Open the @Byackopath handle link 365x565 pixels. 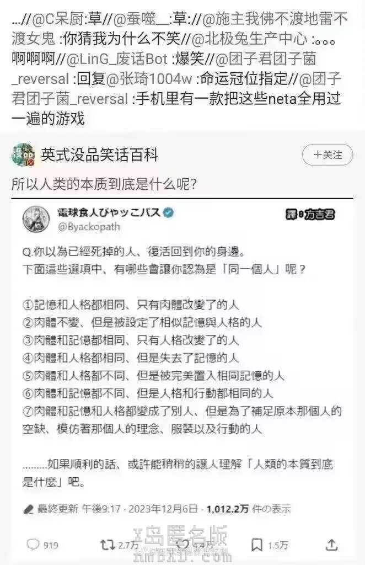[89, 227]
